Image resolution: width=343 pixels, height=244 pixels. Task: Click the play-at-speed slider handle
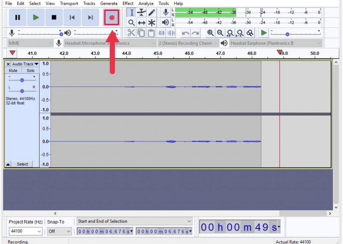tap(287, 34)
